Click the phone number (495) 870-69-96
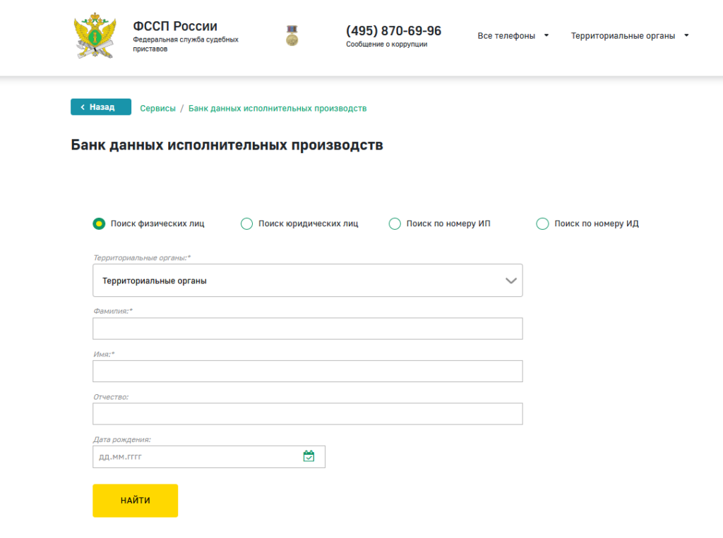The image size is (723, 538). pos(394,31)
